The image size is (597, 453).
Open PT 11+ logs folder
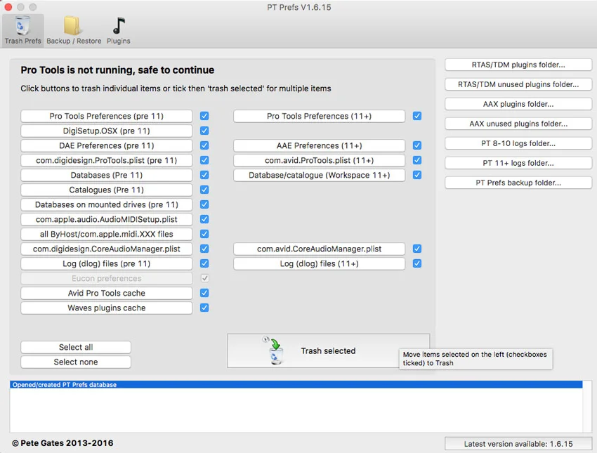[518, 163]
